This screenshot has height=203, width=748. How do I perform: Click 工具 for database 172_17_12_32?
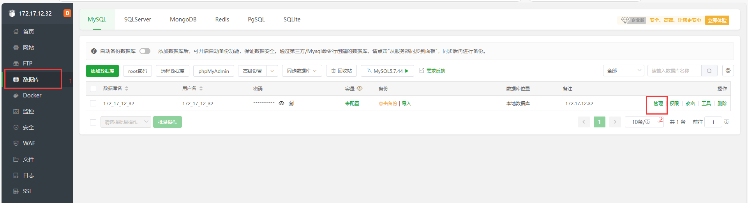point(706,104)
